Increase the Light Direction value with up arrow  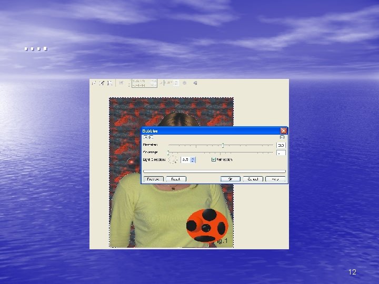click(x=193, y=158)
